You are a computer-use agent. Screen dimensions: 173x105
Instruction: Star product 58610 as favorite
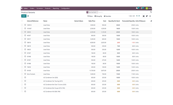[25, 42]
